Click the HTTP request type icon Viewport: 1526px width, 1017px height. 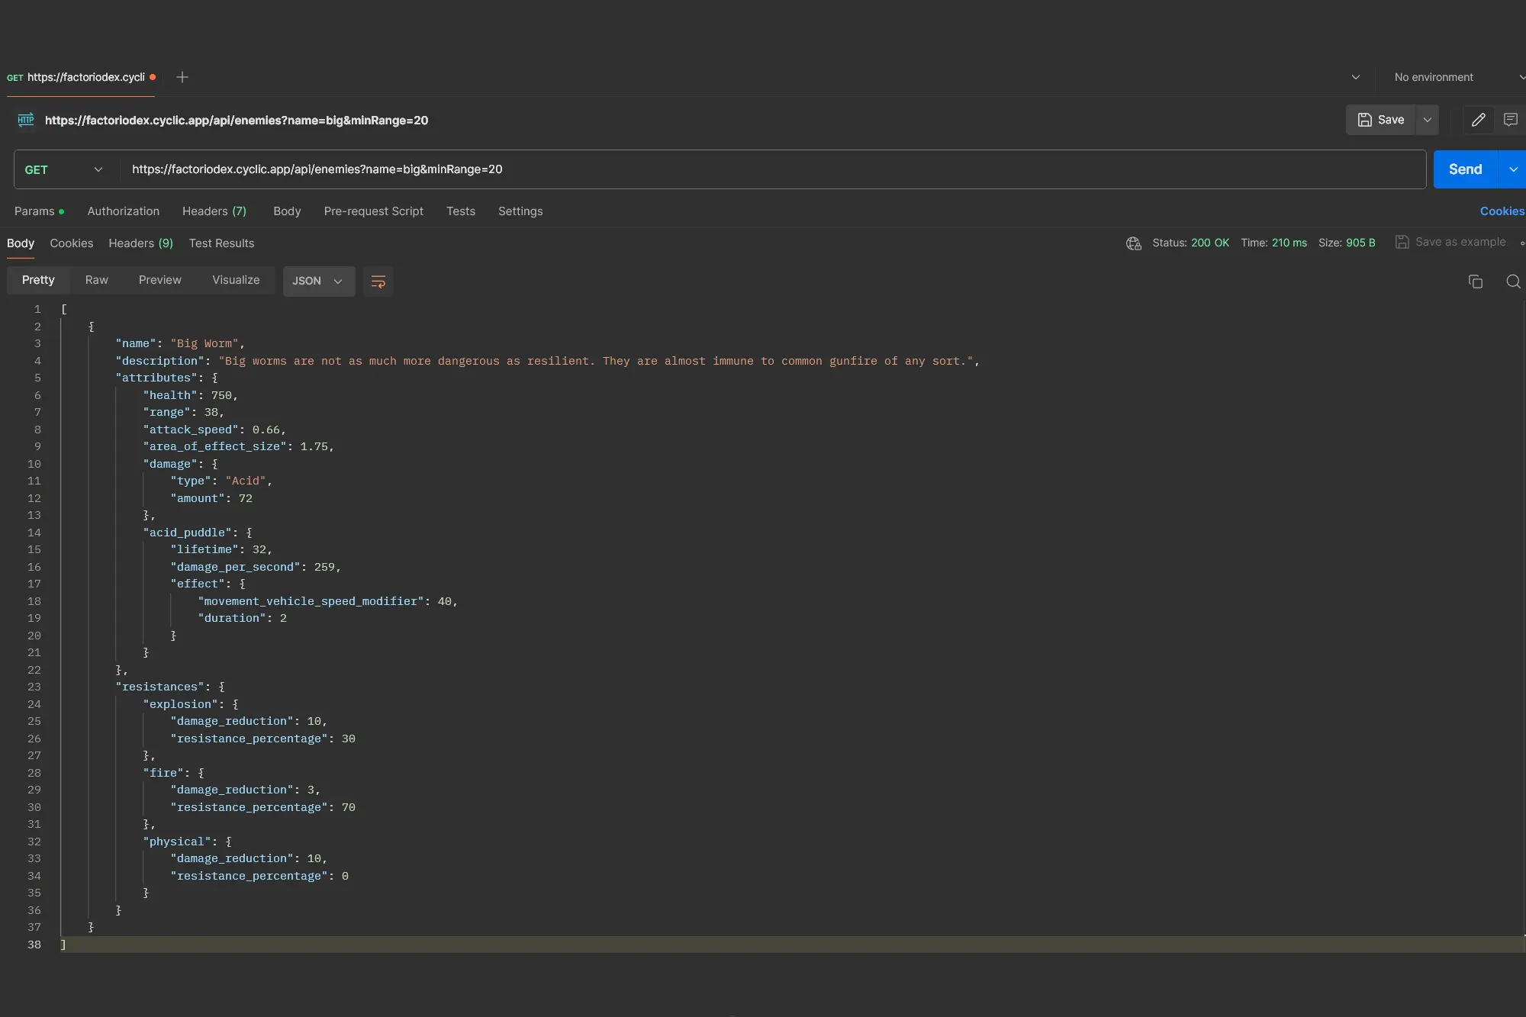26,120
